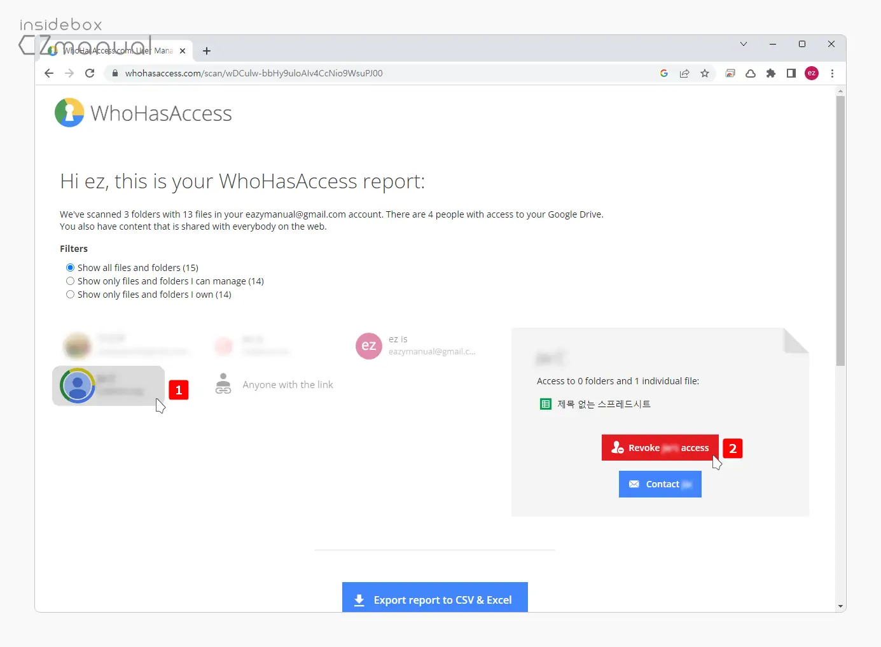Select the ez is user avatar
The width and height of the screenshot is (881, 647).
coord(369,345)
